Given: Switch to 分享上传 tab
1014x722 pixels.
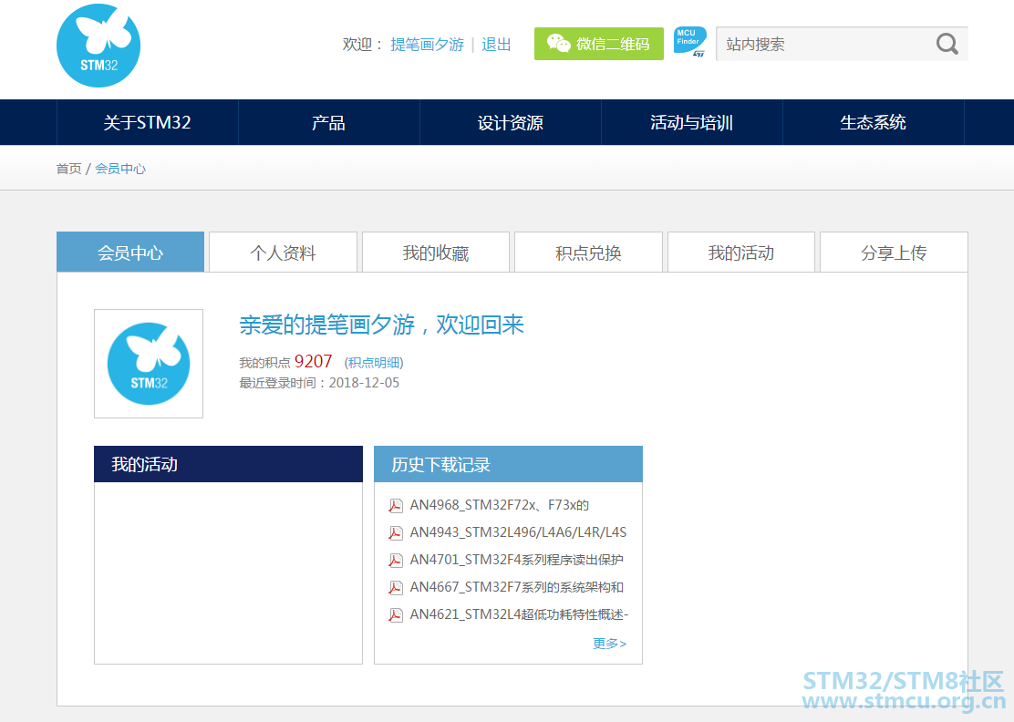Looking at the screenshot, I should 894,253.
